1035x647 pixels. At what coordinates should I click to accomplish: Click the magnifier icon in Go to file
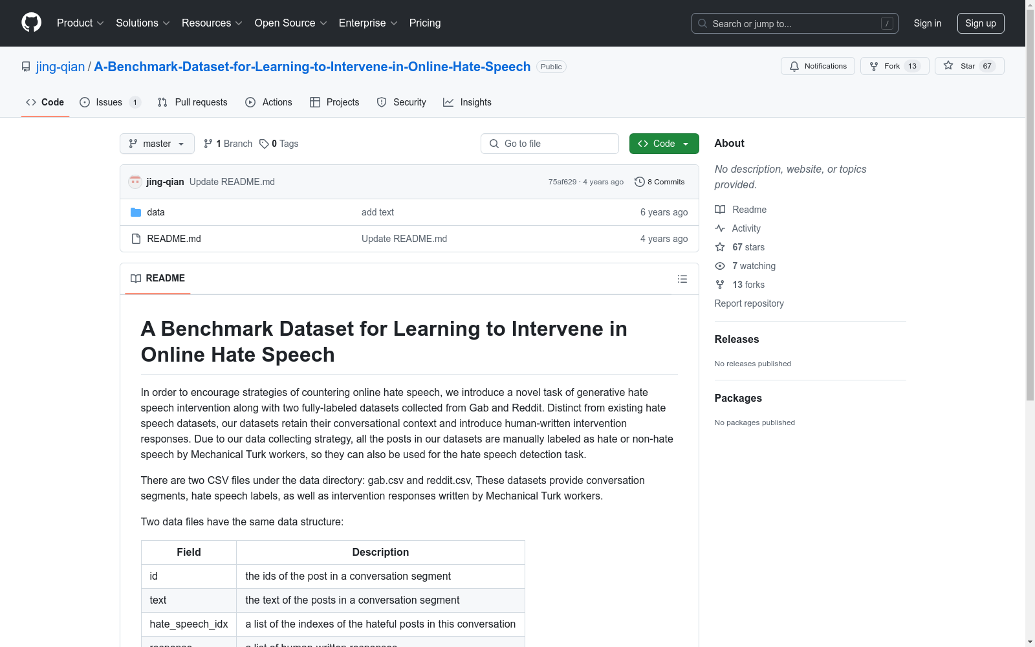[x=494, y=144]
